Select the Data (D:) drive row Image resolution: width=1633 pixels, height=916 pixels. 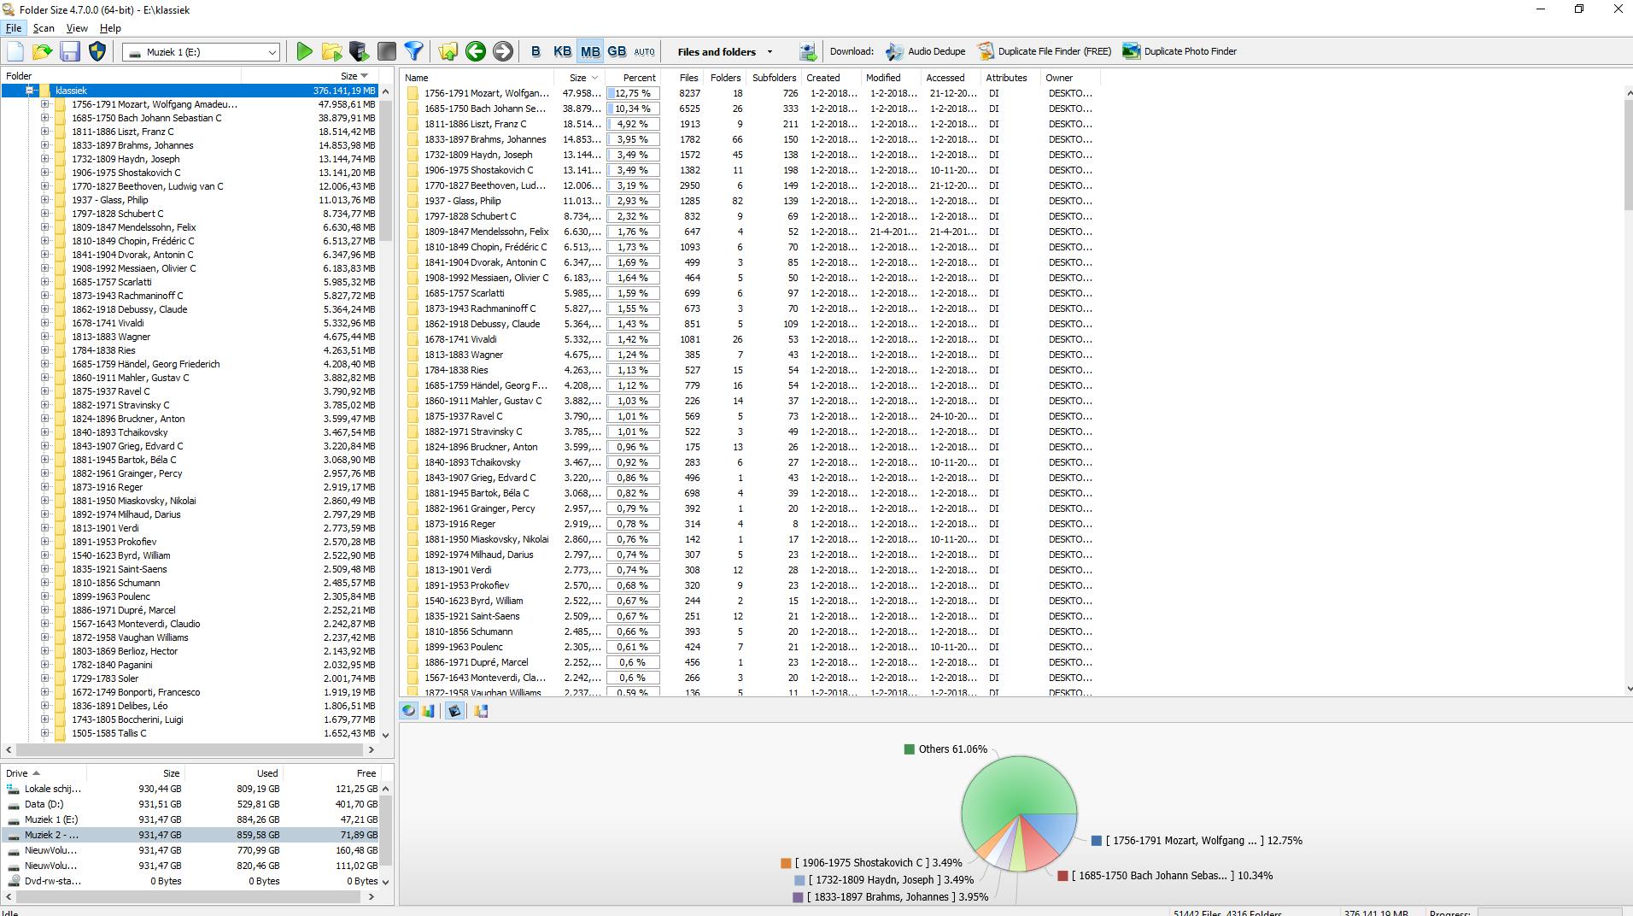point(191,804)
